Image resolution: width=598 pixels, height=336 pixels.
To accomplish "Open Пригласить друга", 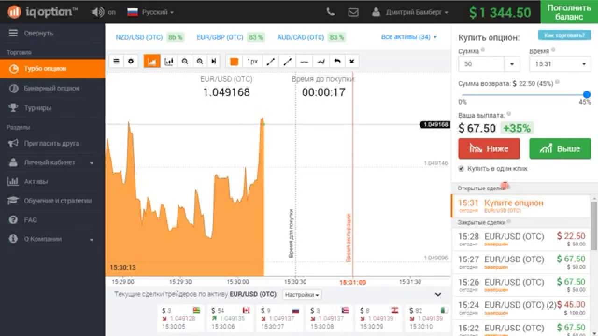I will tap(52, 143).
